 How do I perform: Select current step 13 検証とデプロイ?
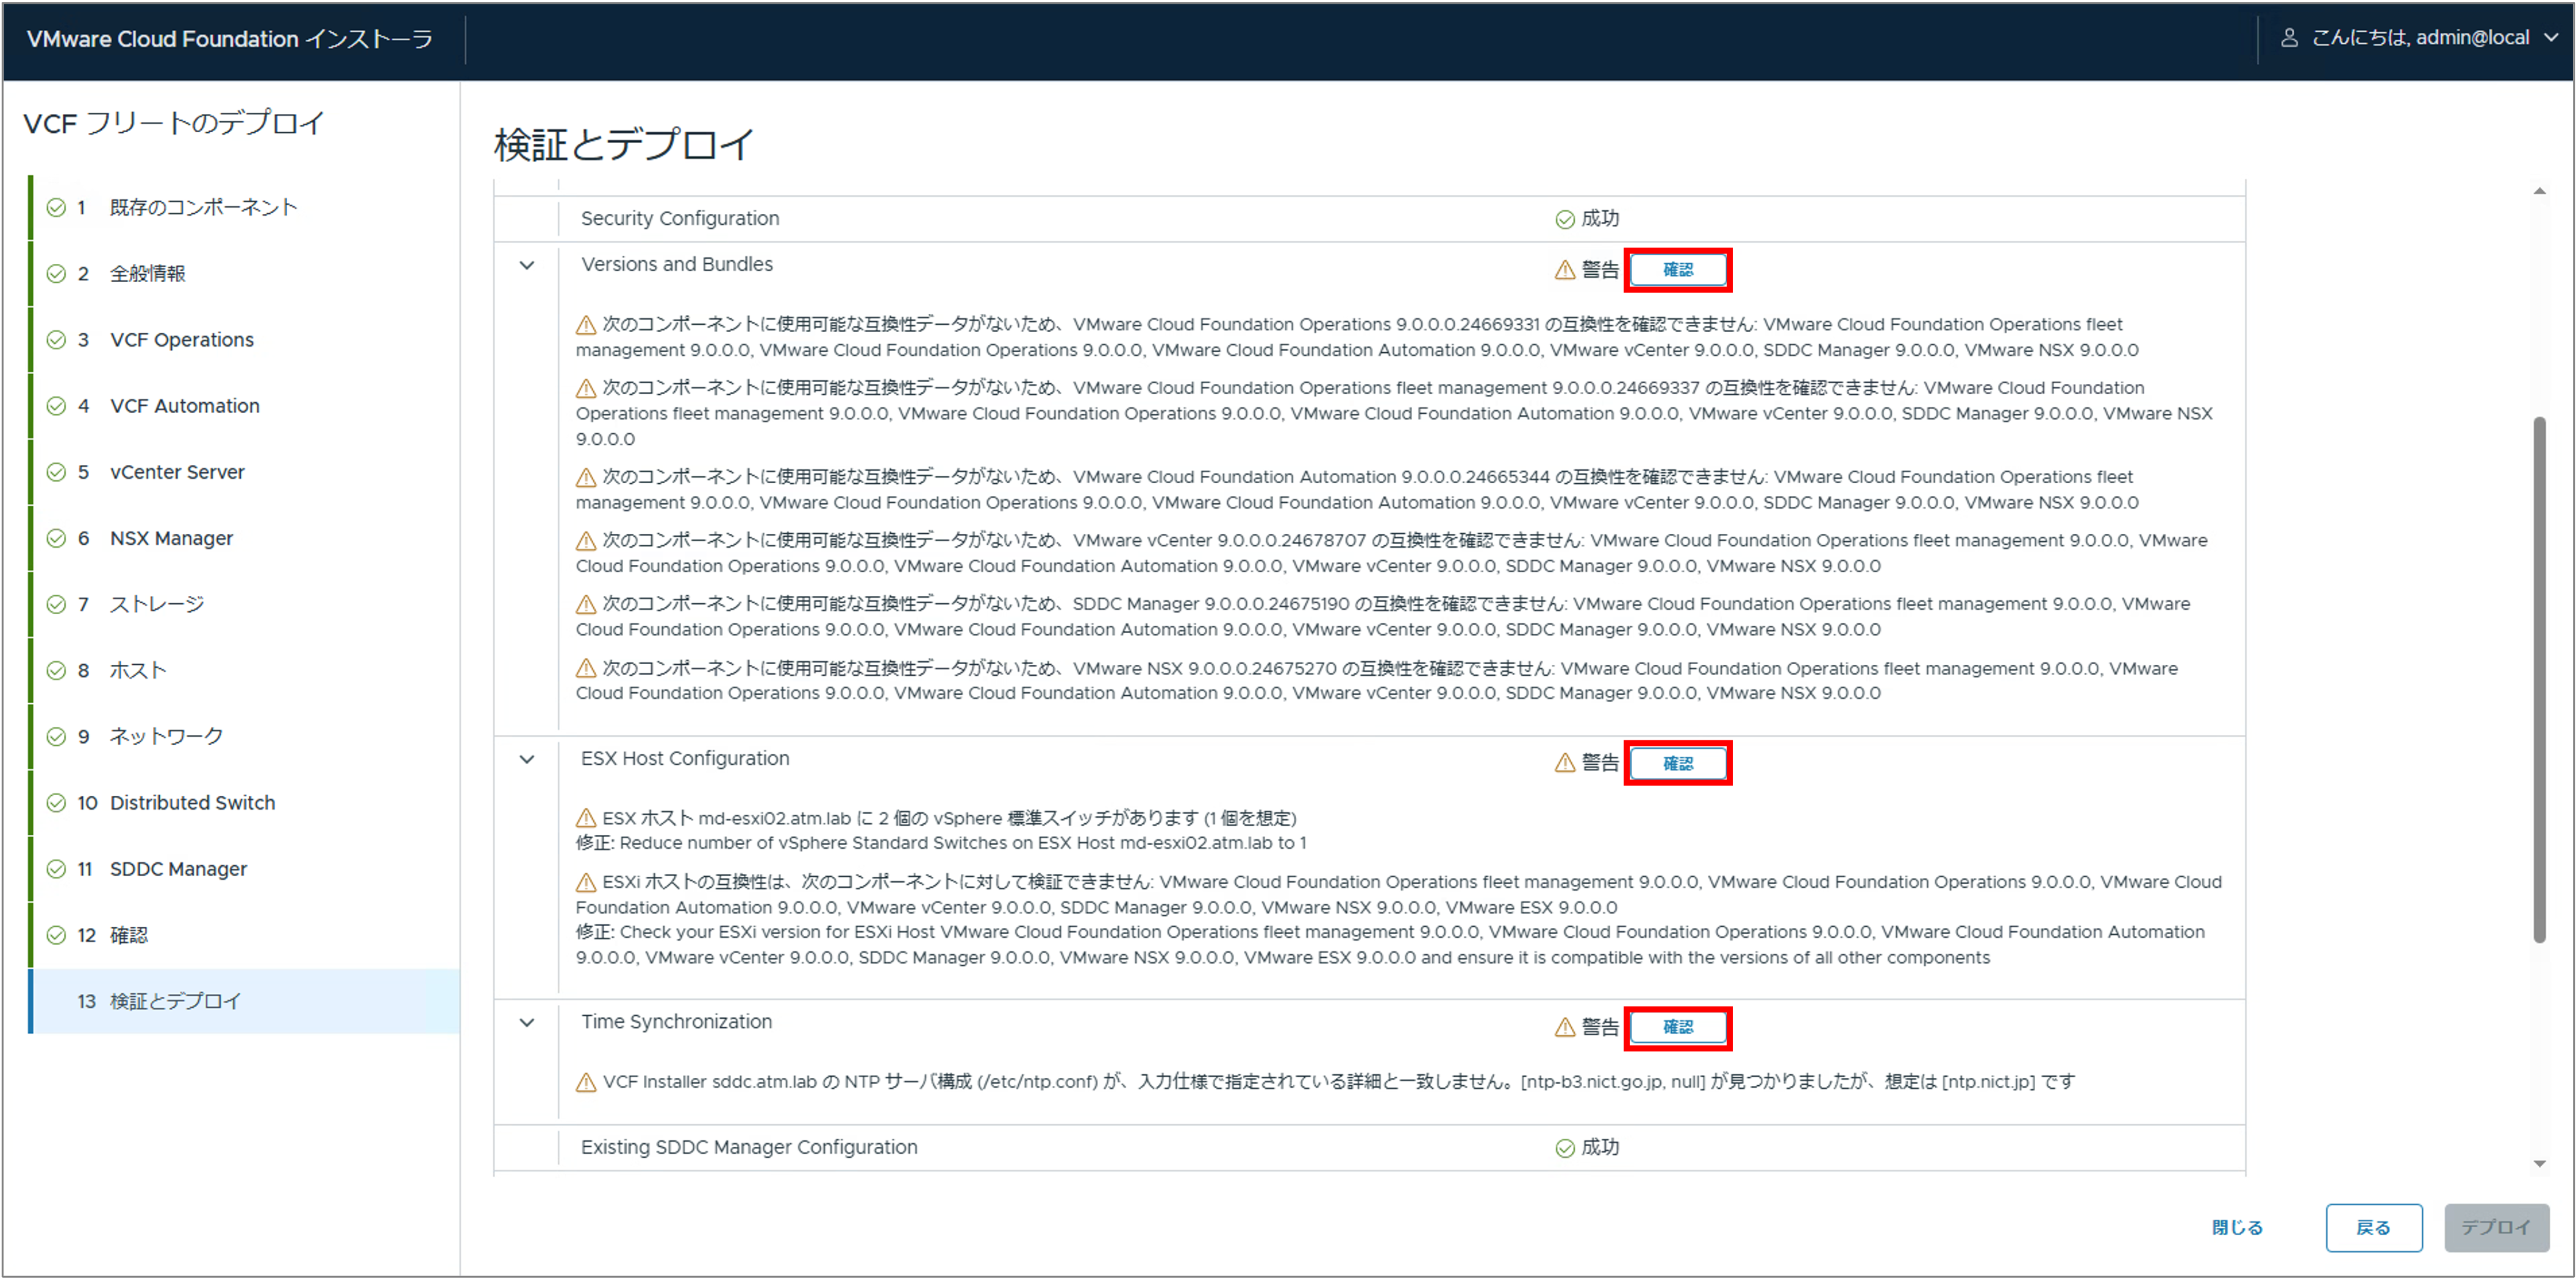point(245,1000)
